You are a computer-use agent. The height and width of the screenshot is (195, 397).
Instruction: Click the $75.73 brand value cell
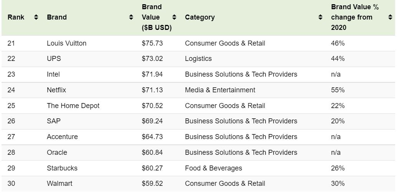pyautogui.click(x=152, y=43)
